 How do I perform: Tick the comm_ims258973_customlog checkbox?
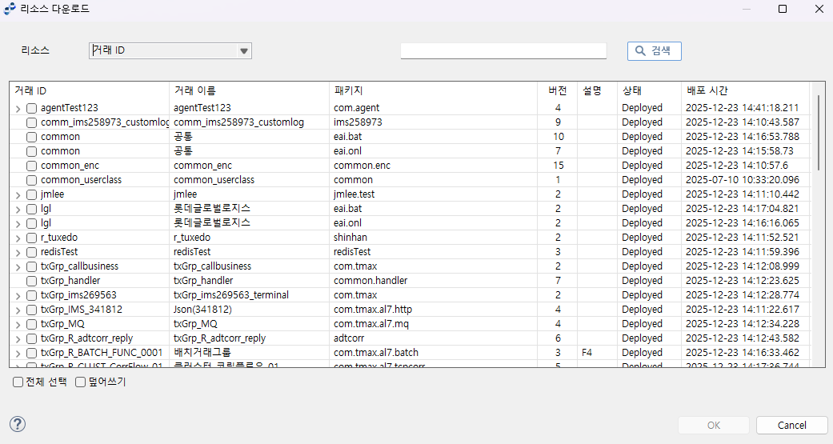tap(31, 122)
